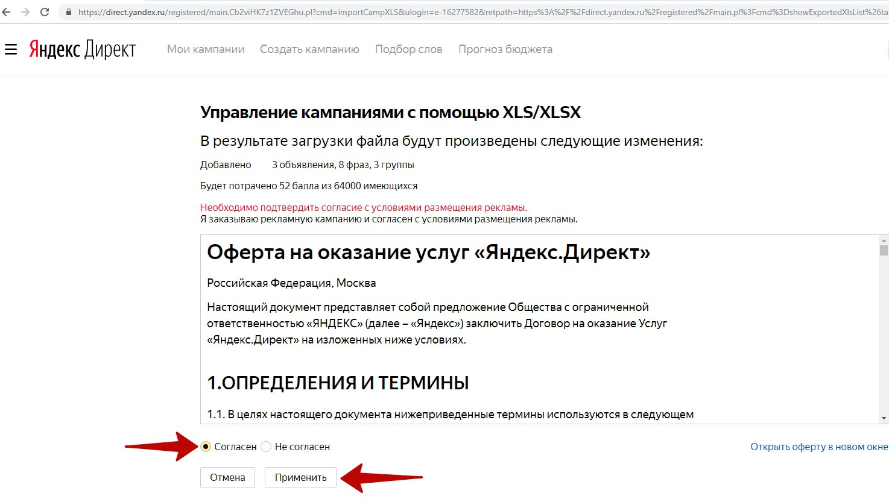Screen dimensions: 889x502
Task: Open the Подбор слов menu item
Action: [409, 49]
